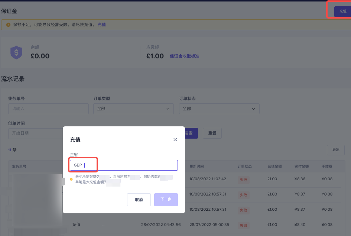Image resolution: width=351 pixels, height=236 pixels.
Task: Click the 11 条 record count
Action: 12,150
